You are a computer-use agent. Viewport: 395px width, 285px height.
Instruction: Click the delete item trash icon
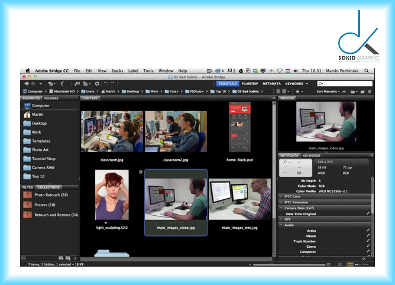point(370,92)
